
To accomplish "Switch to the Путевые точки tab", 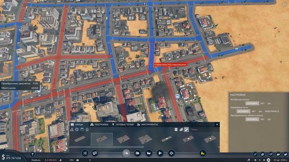I will 122,125.
